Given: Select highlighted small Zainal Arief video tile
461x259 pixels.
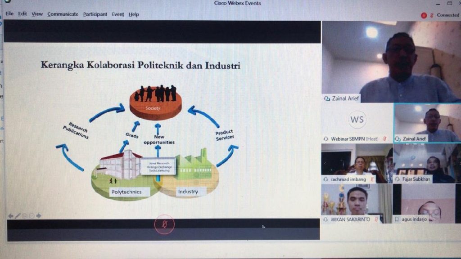Looking at the screenshot, I should point(428,123).
